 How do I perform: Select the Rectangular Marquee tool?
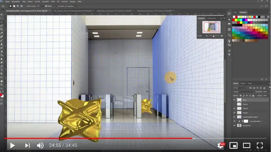pyautogui.click(x=1, y=18)
